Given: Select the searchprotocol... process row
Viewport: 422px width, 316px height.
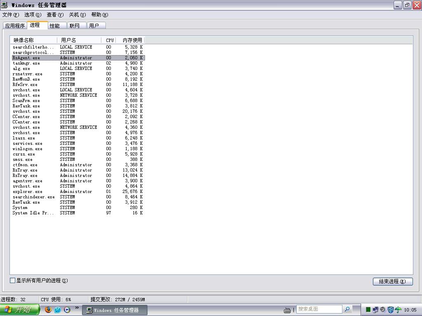Looking at the screenshot, I should coord(78,52).
